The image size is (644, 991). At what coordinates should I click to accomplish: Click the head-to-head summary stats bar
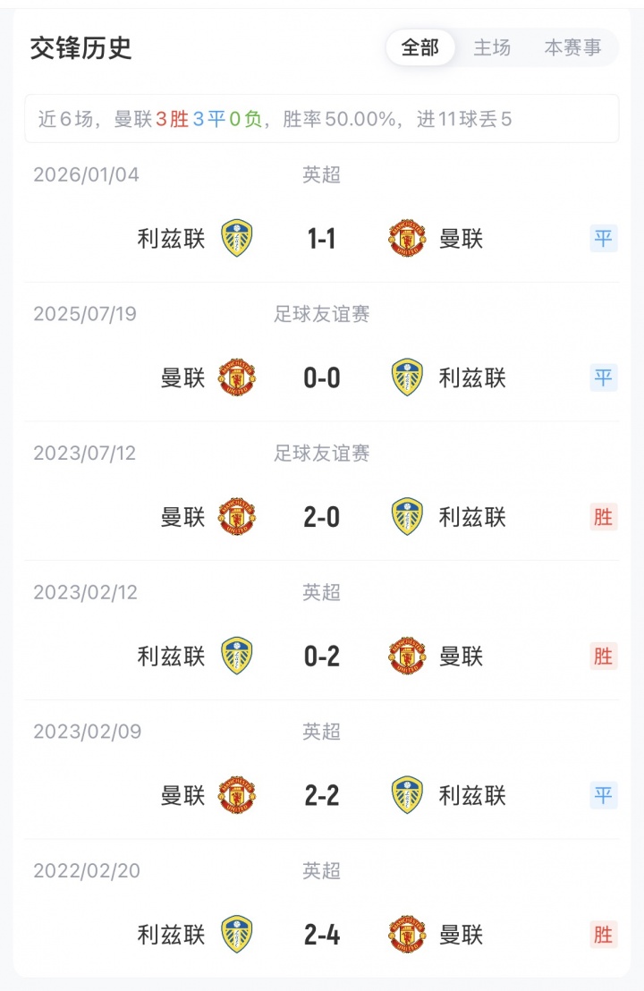point(321,119)
